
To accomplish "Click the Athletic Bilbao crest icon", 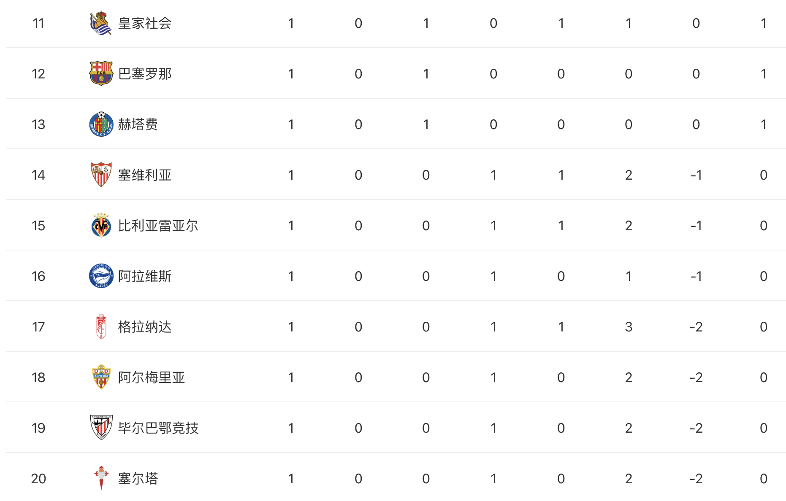I will (x=101, y=428).
